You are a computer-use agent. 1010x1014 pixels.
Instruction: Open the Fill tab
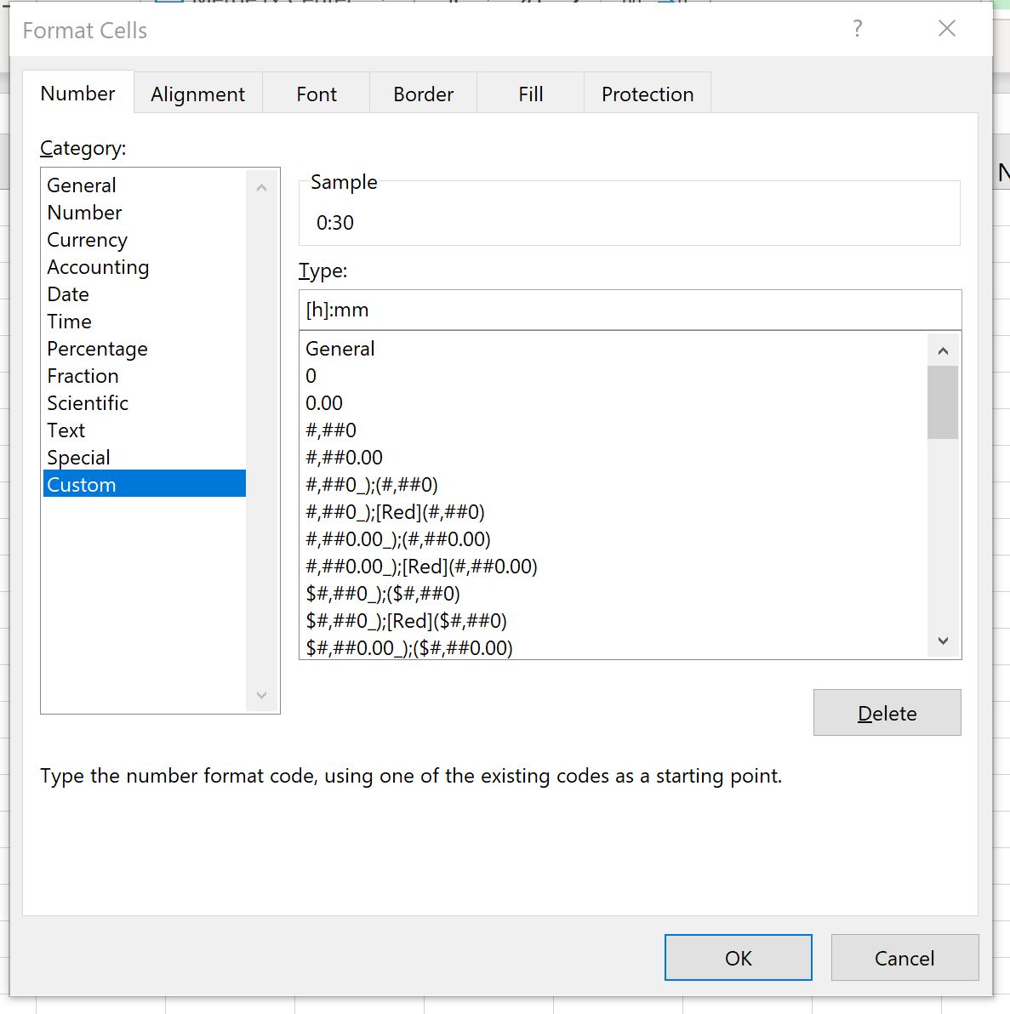(x=529, y=94)
